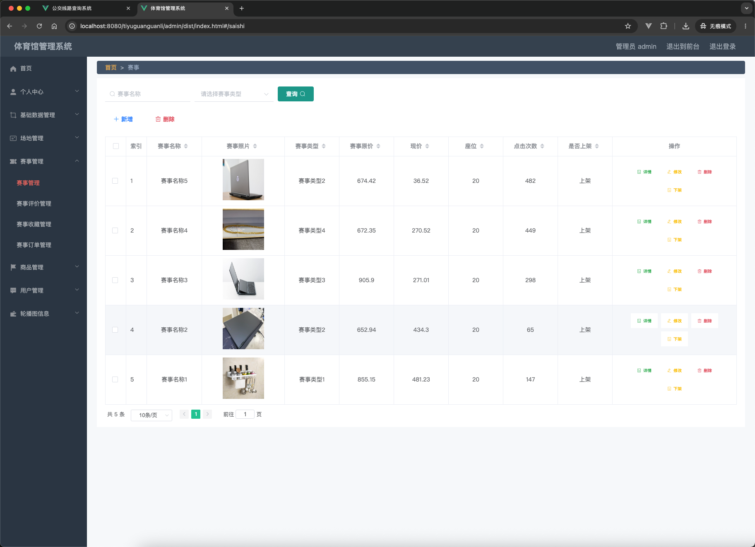Select 赛事管理 highlighted submenu item
Screen dimensions: 755x547
pyautogui.click(x=28, y=183)
